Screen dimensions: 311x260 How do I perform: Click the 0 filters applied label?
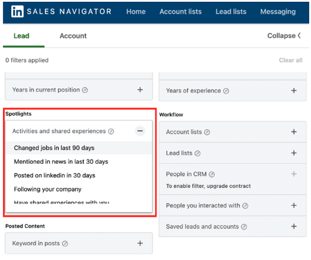27,60
